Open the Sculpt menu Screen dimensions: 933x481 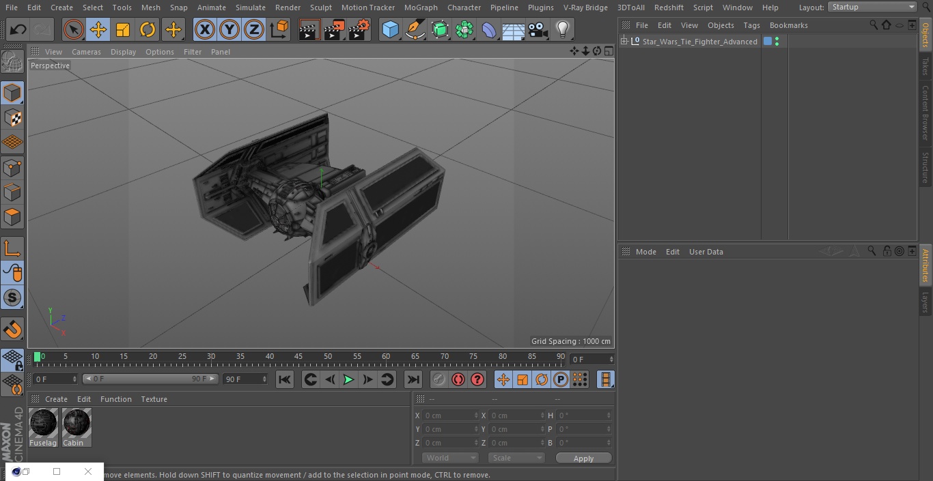[x=321, y=8]
